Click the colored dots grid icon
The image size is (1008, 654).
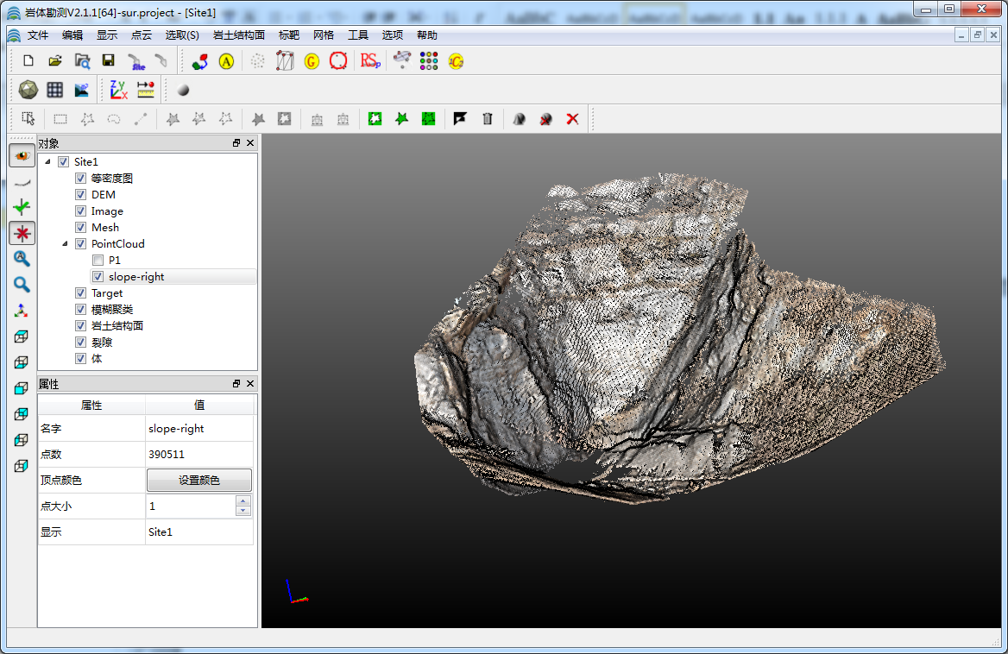[429, 61]
